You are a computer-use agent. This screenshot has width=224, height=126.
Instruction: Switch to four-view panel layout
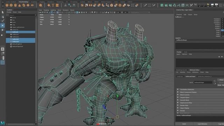pyautogui.click(x=2, y=54)
